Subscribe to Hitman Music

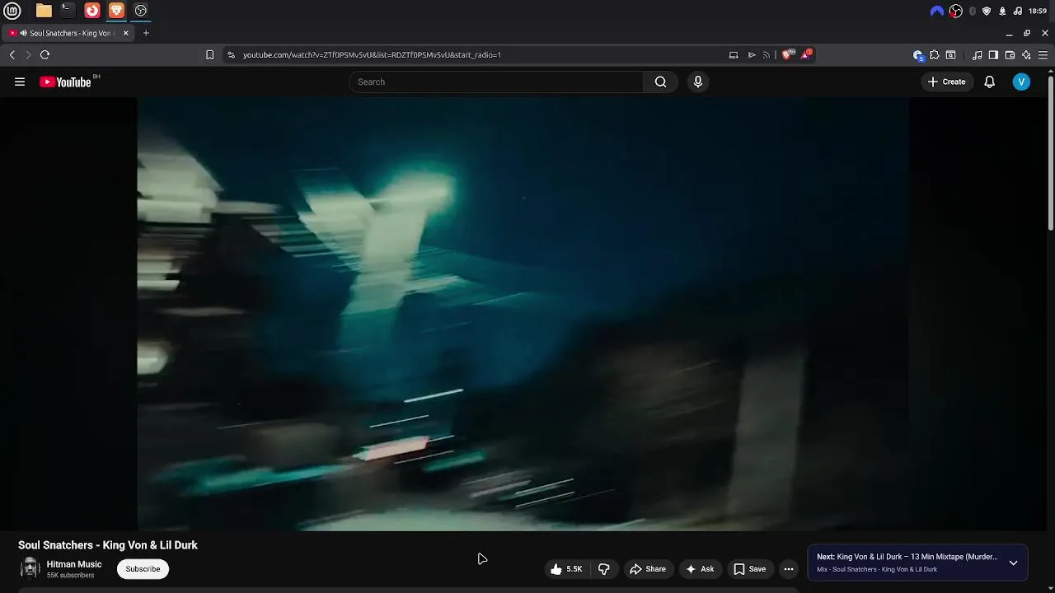tap(143, 569)
